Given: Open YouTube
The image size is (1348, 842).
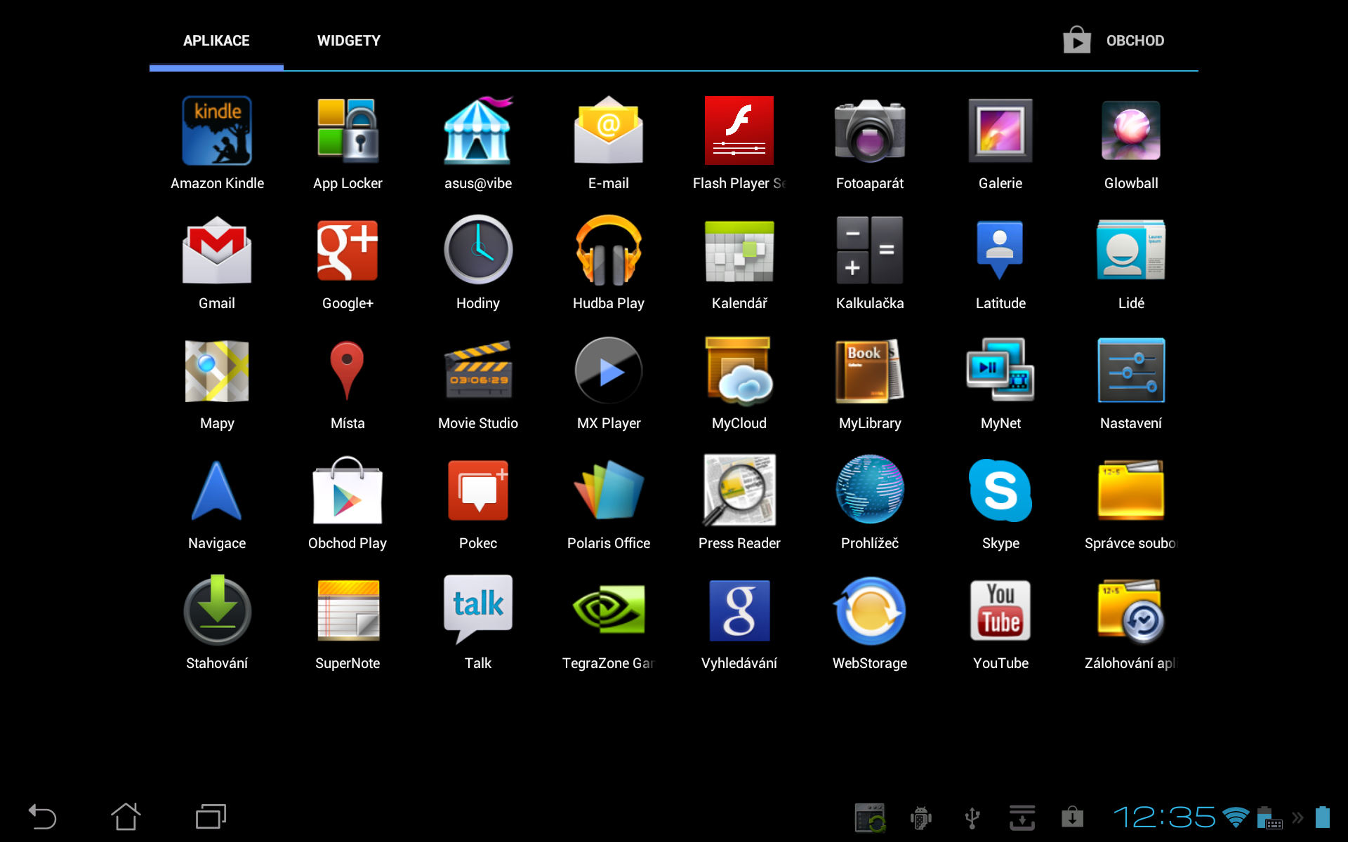Looking at the screenshot, I should pyautogui.click(x=1000, y=610).
